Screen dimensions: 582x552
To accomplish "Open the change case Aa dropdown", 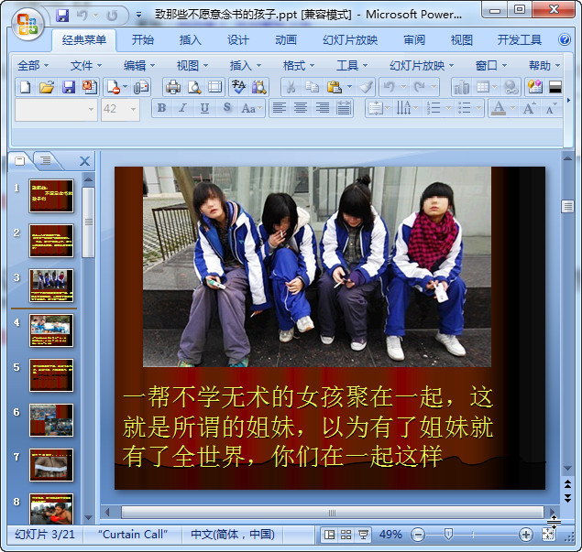I will tap(251, 108).
